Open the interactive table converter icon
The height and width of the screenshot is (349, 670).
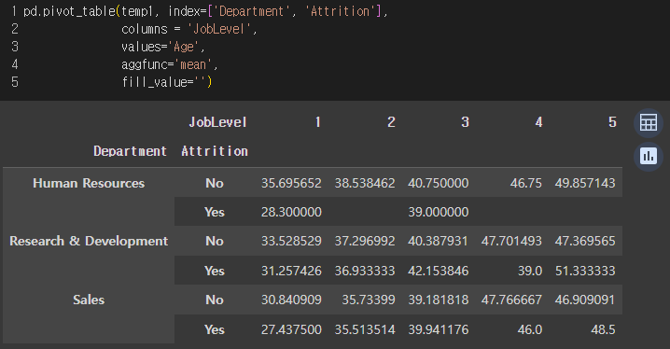pos(649,123)
